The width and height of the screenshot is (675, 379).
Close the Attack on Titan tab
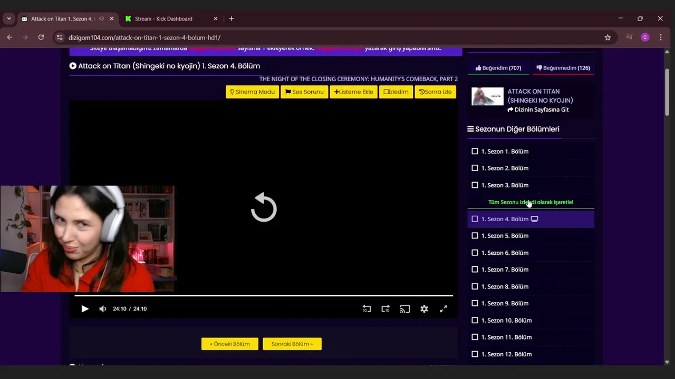tap(112, 18)
